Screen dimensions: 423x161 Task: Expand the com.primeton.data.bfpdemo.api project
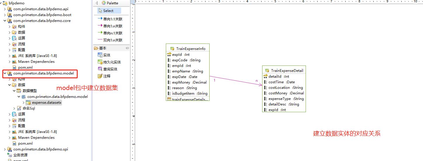click(x=5, y=9)
